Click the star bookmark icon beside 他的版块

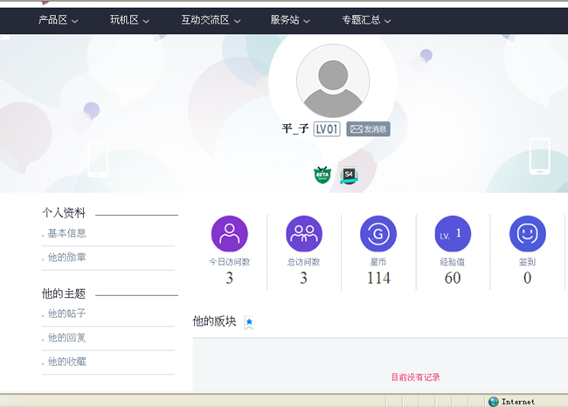pyautogui.click(x=249, y=322)
